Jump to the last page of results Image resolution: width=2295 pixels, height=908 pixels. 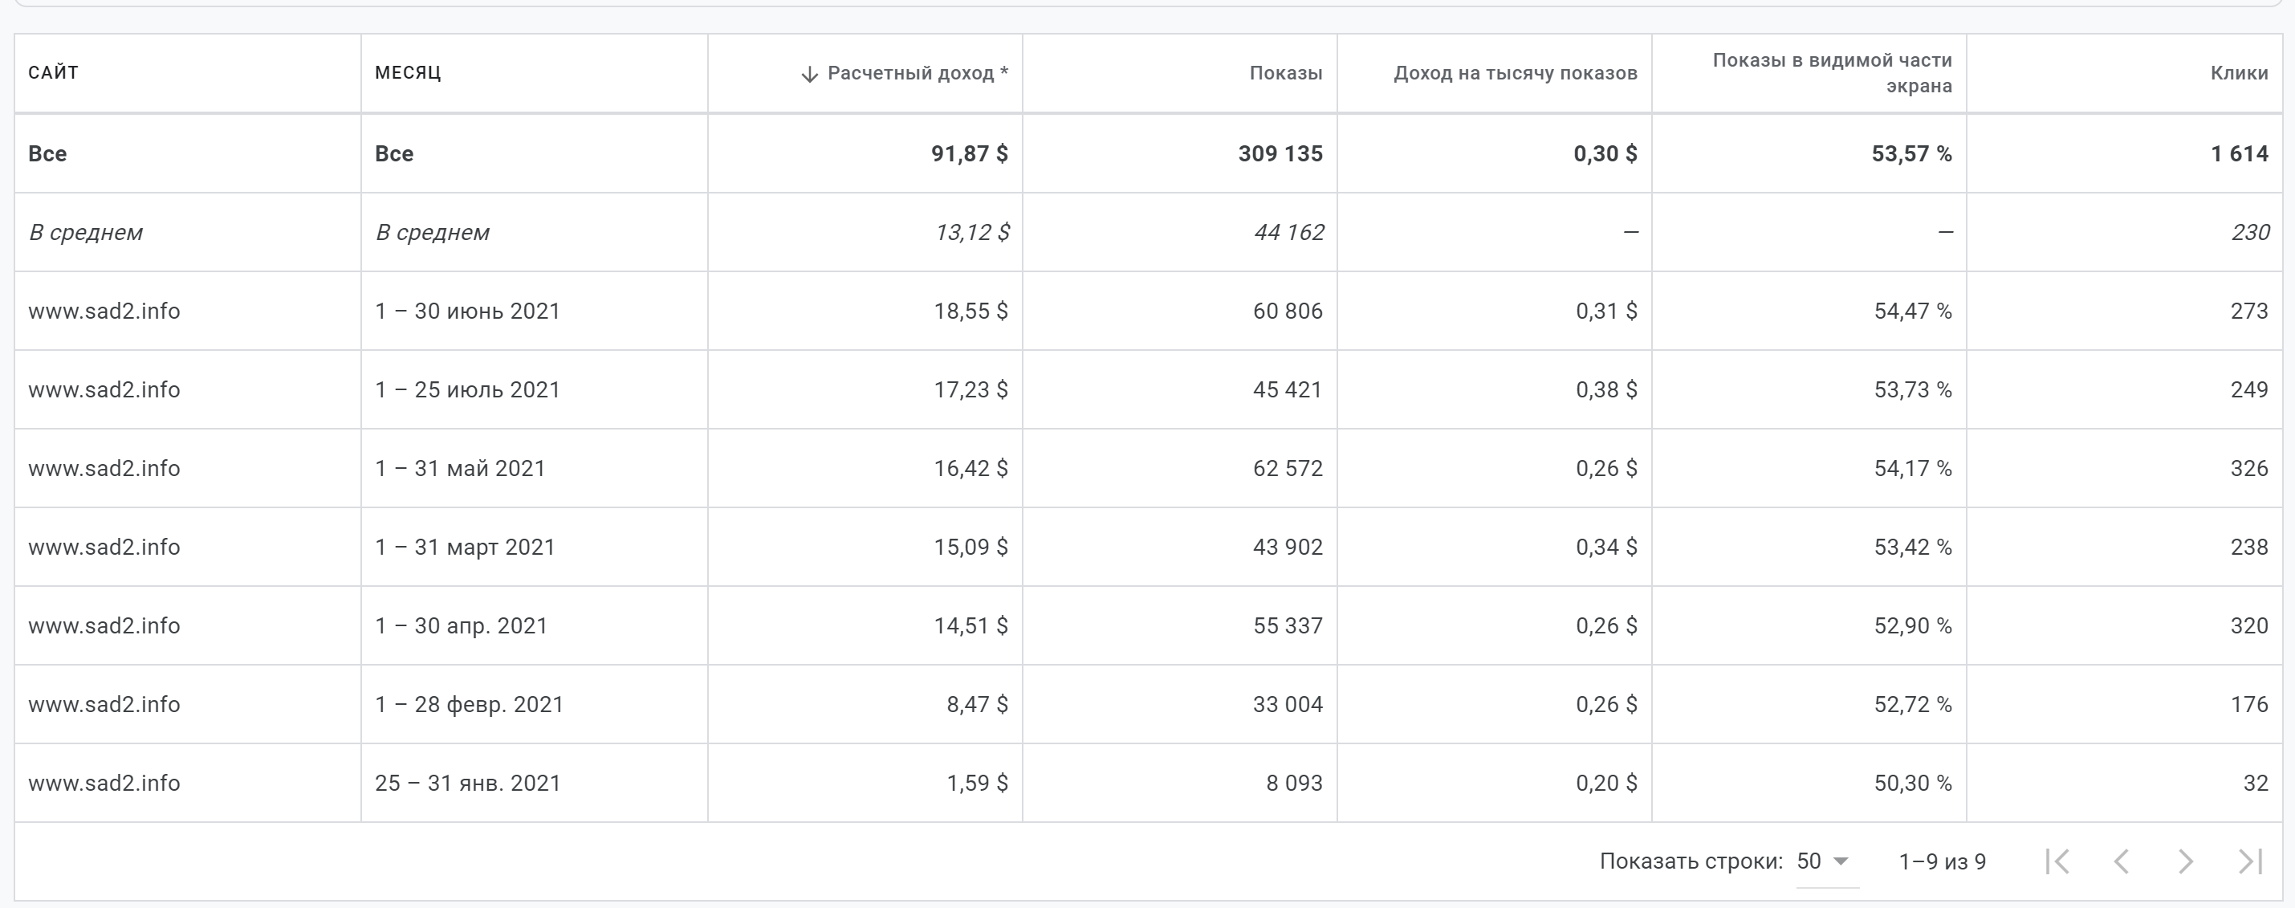pos(2249,861)
